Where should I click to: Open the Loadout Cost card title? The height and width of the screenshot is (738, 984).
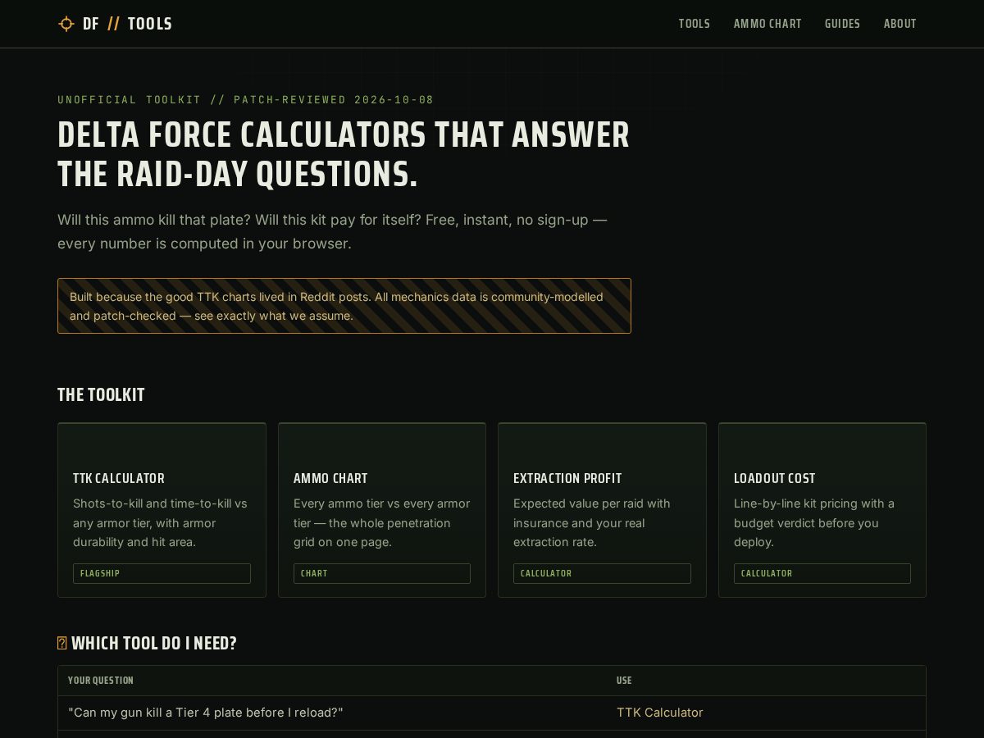coord(774,478)
